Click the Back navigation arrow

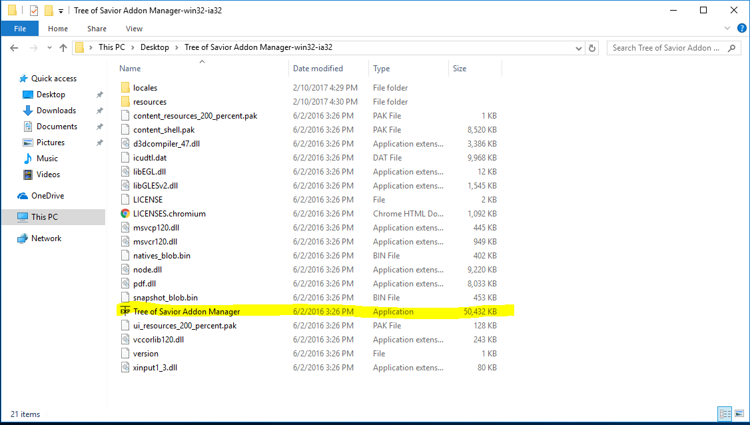point(14,48)
